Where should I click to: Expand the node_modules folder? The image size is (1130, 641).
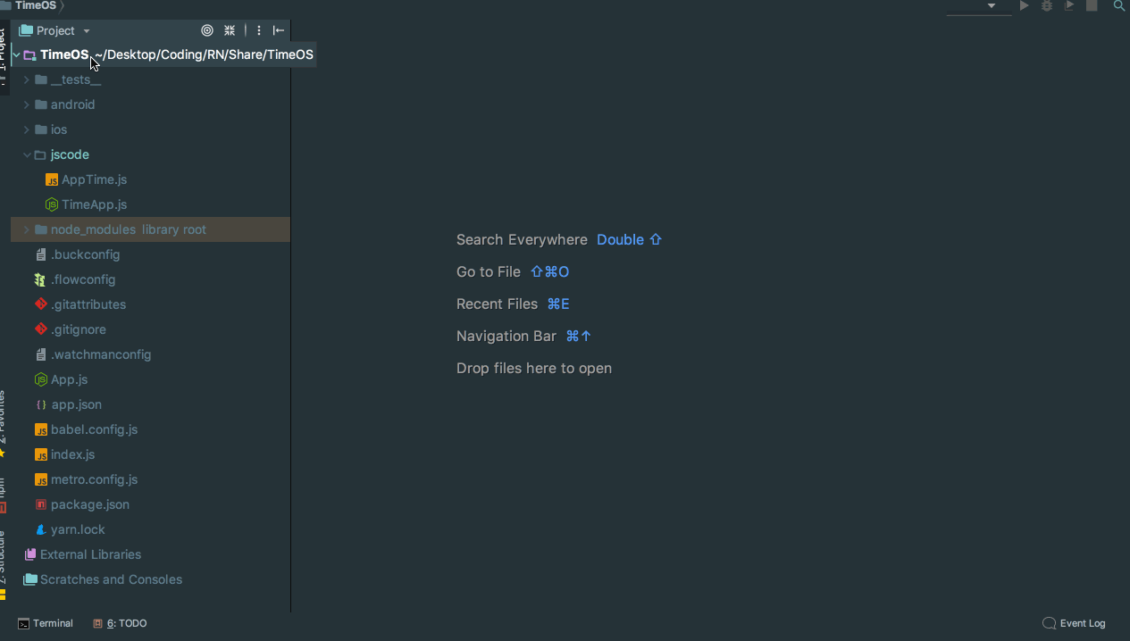point(27,229)
